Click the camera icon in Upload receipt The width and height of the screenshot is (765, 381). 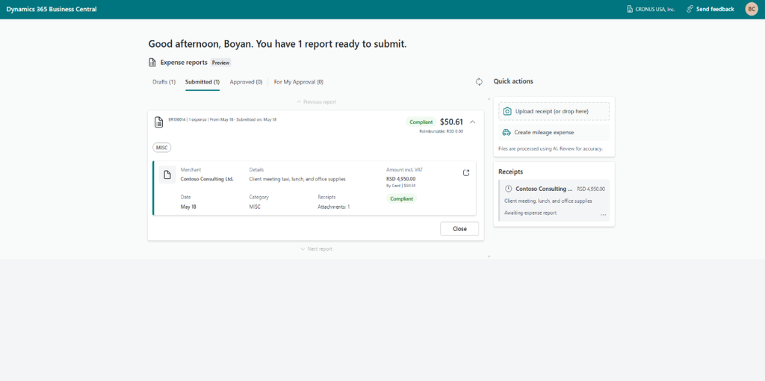[507, 111]
